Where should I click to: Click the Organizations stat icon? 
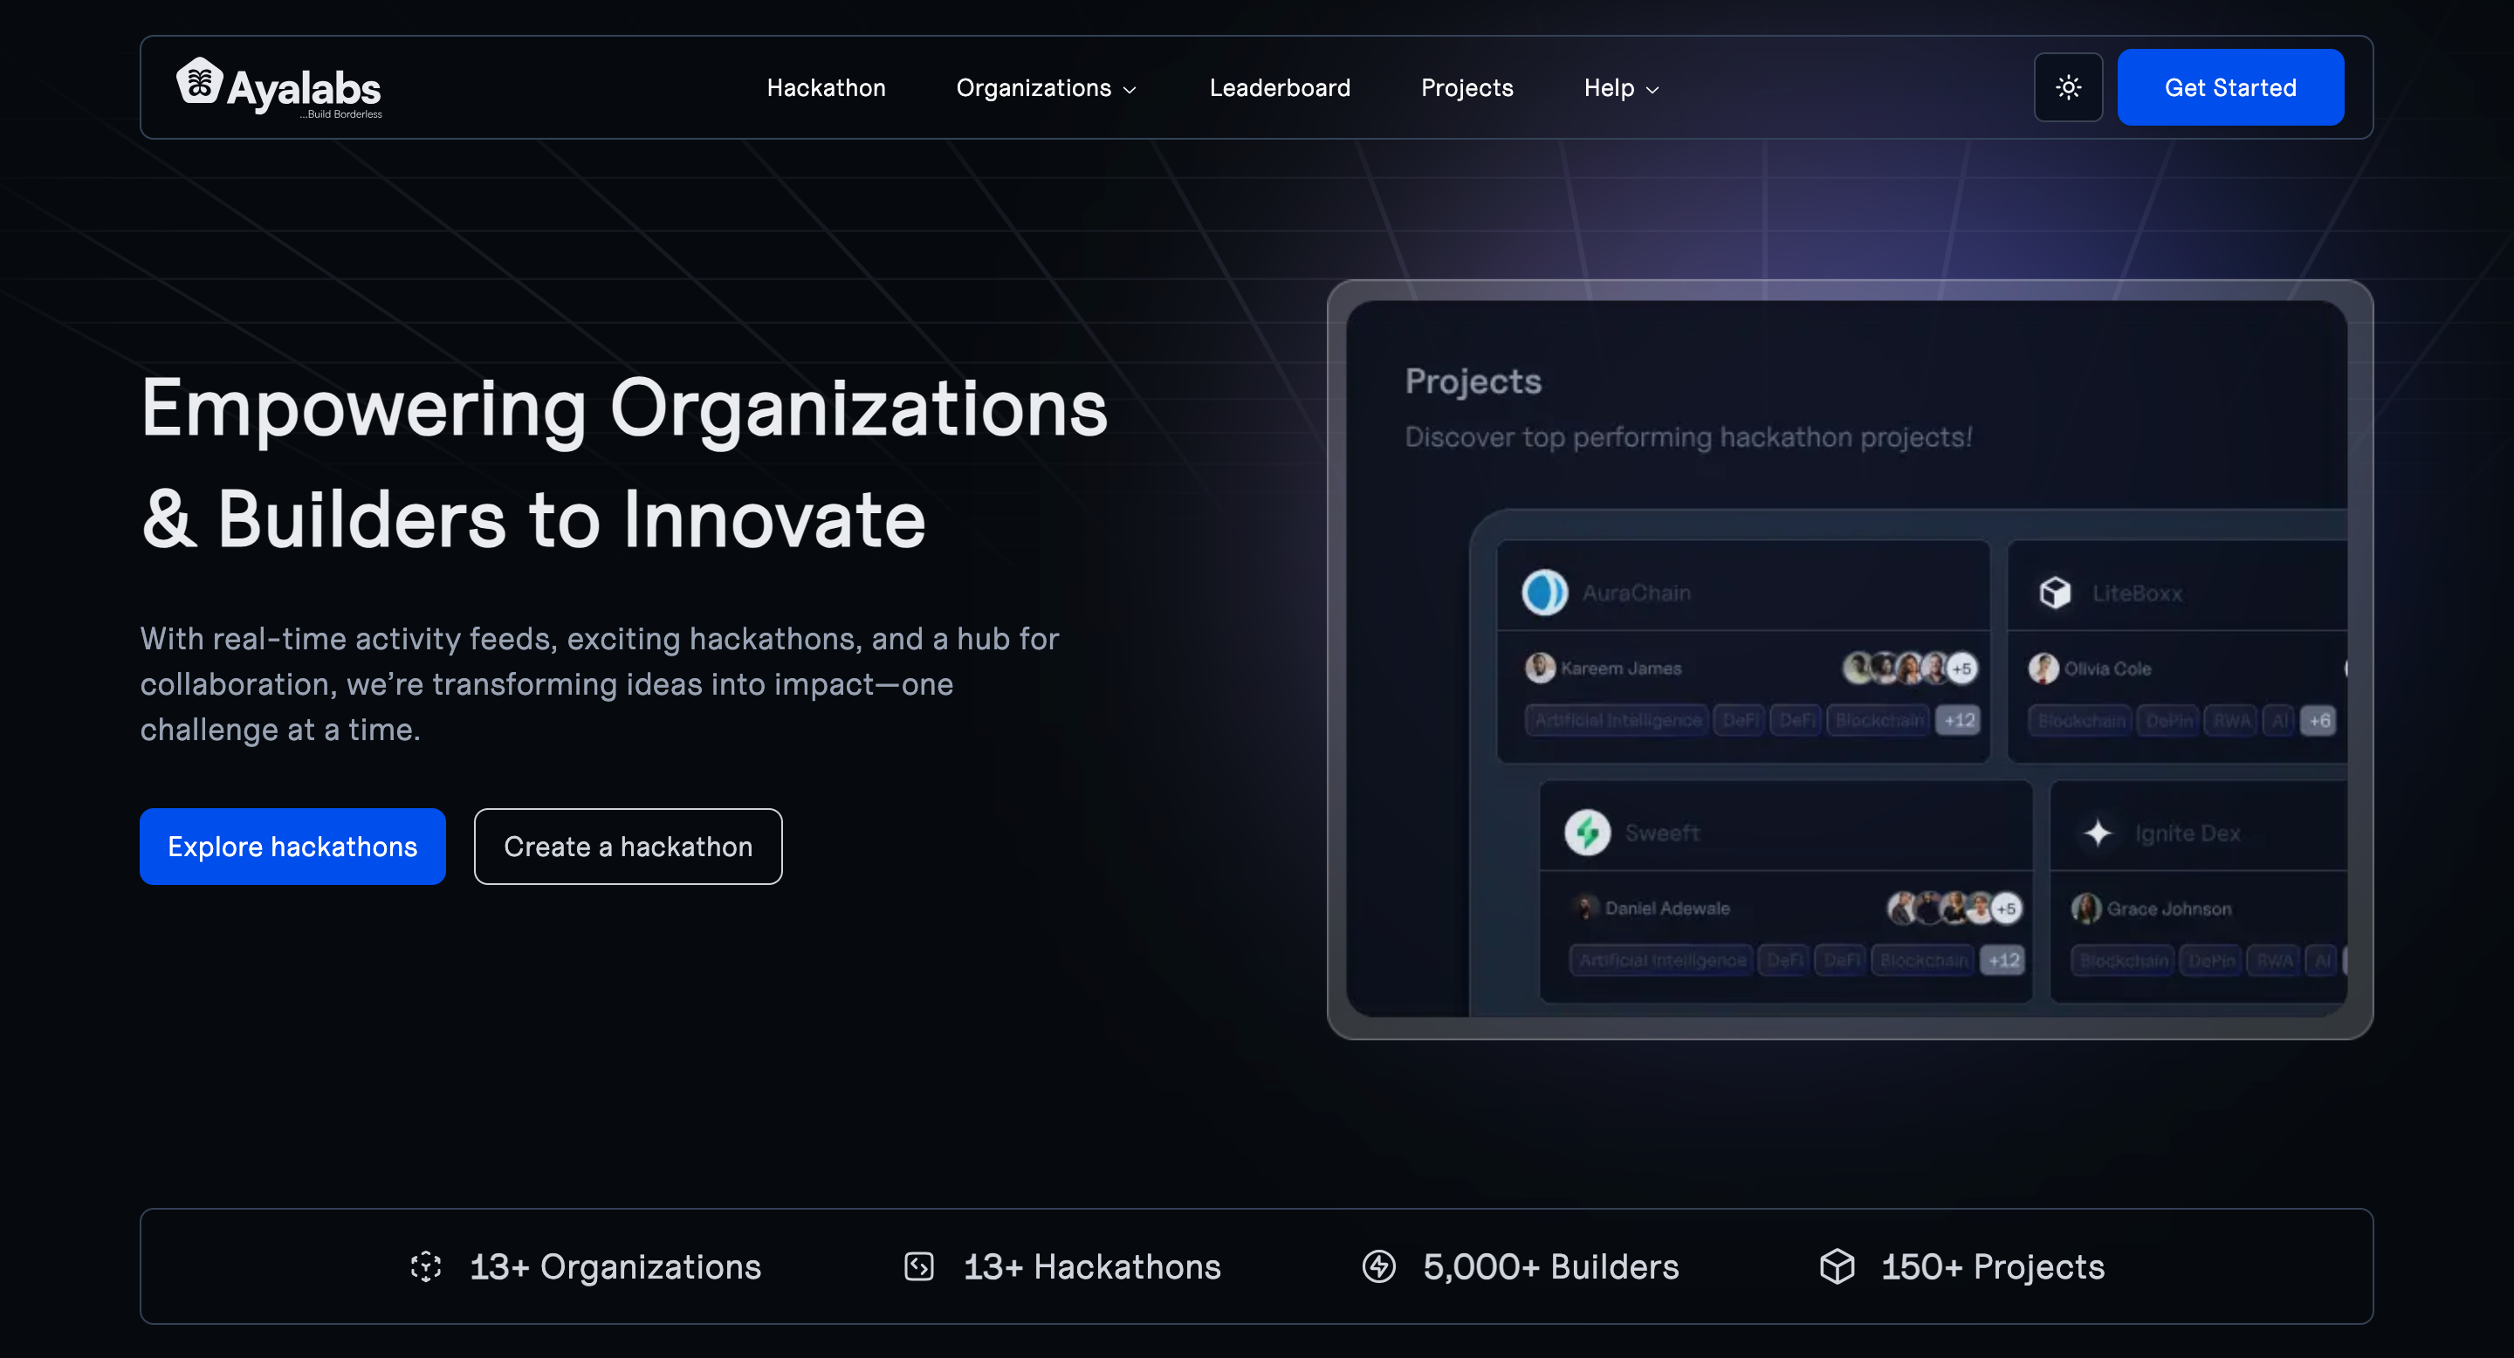pos(425,1266)
